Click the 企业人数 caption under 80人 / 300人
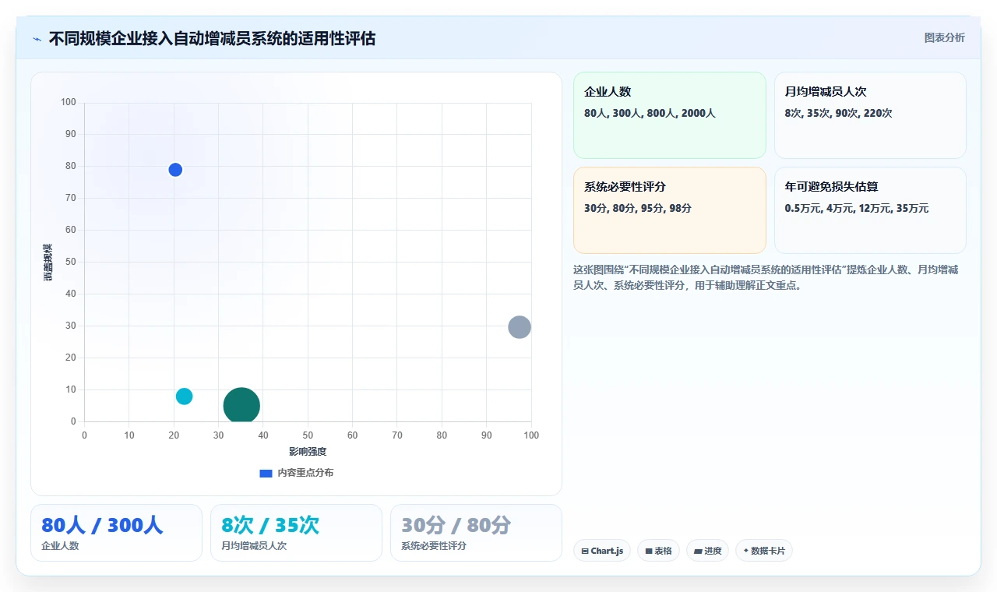997x592 pixels. coord(60,546)
